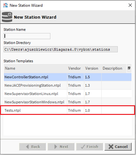Viewport: 136px width, 155px height.
Task: Click the 1.0 version cell of Tests.ntpl
Action: click(93, 110)
